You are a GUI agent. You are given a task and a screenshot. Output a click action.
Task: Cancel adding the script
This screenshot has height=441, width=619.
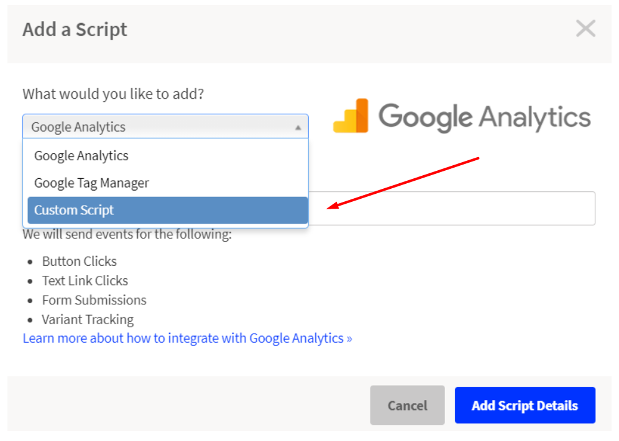(408, 405)
